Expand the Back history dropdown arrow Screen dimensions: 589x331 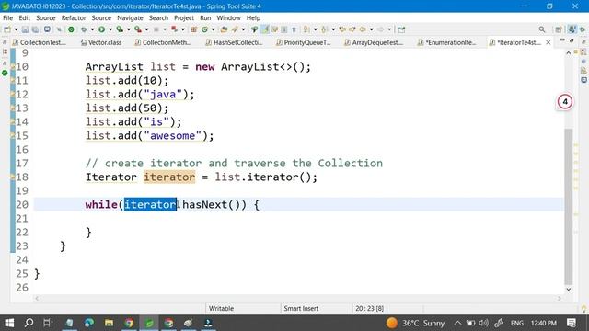pos(371,29)
